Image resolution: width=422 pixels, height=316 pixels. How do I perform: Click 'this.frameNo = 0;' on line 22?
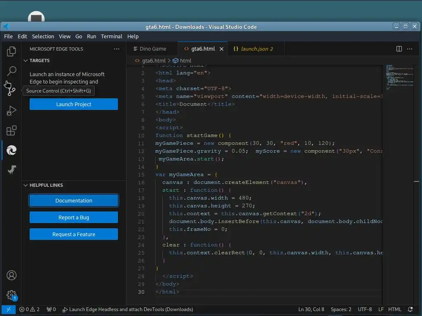point(198,229)
